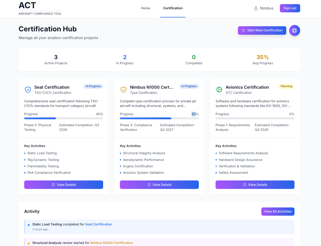Follow the Nimbus N1000 Certification activity link

112,243
